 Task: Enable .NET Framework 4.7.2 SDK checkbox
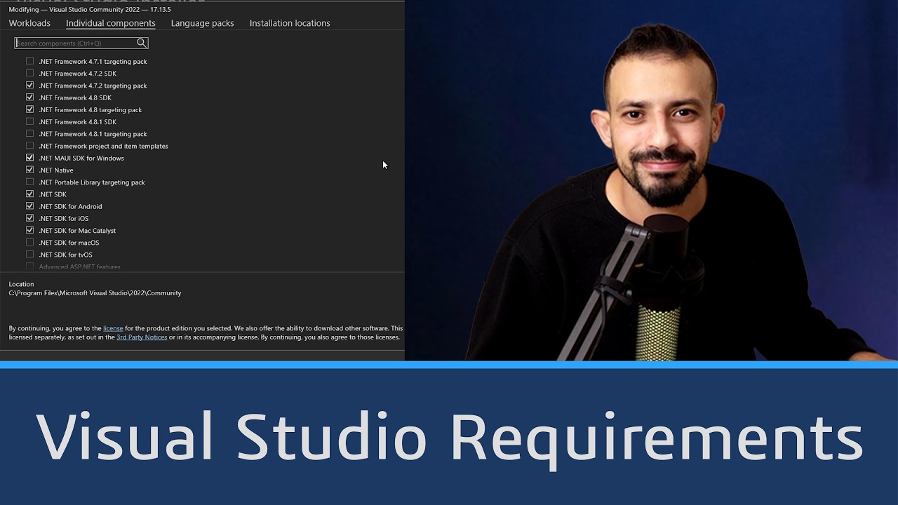click(29, 73)
